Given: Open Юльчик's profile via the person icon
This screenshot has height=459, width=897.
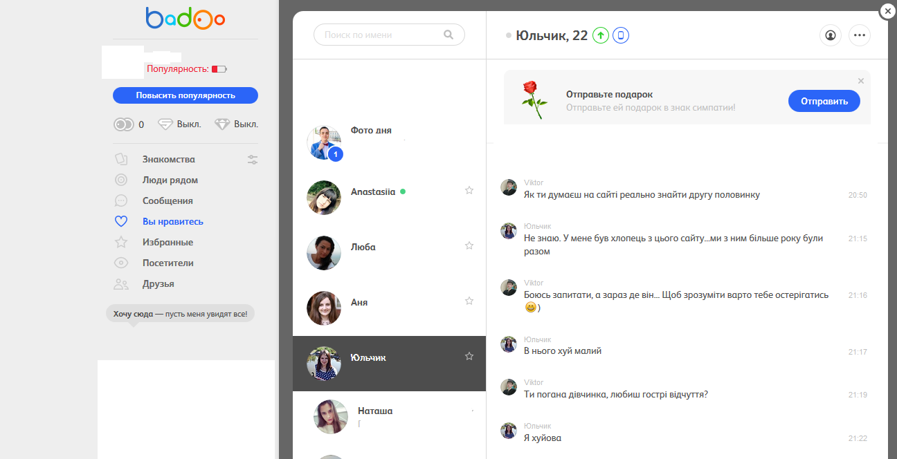Looking at the screenshot, I should [831, 35].
